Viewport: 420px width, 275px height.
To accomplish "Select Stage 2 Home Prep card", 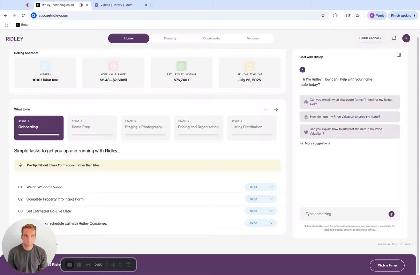I will click(x=92, y=128).
